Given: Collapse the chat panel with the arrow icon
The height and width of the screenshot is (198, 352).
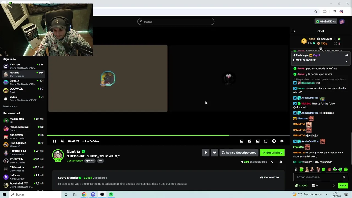Looking at the screenshot, I should click(293, 31).
